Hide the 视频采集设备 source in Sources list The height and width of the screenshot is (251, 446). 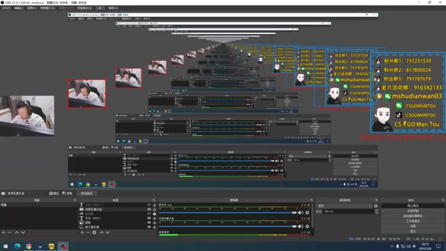[x=149, y=209]
